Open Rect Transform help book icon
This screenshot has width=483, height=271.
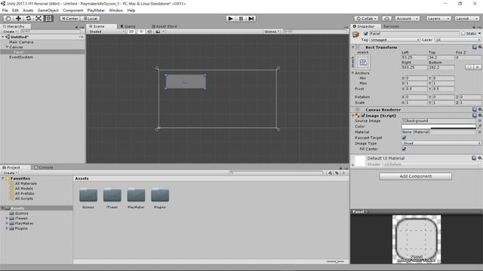point(475,47)
